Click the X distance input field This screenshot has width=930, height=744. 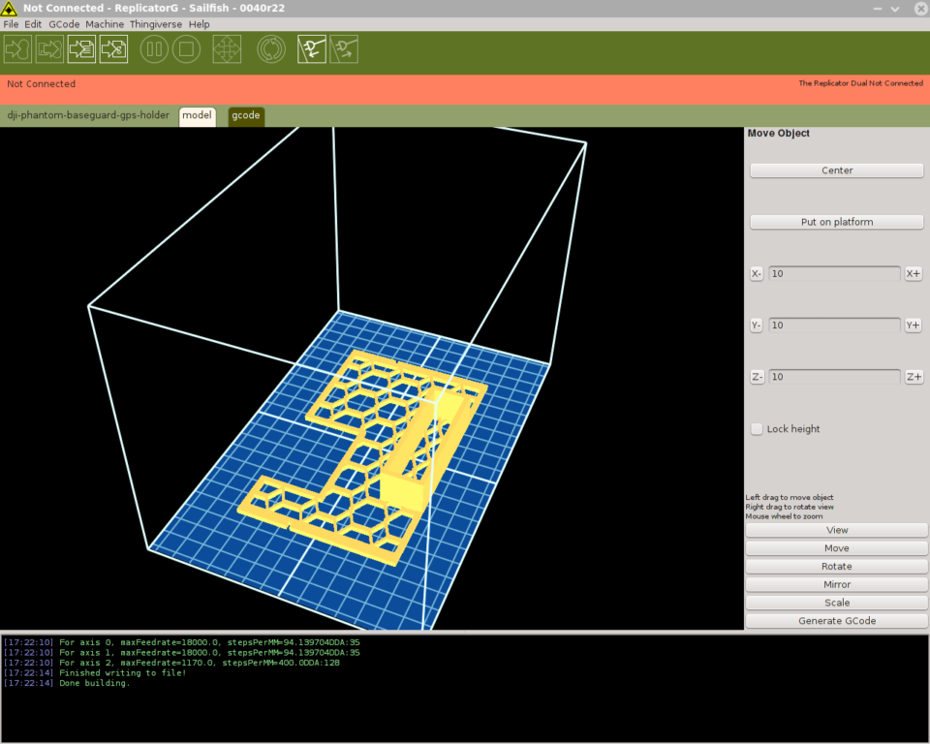click(834, 273)
